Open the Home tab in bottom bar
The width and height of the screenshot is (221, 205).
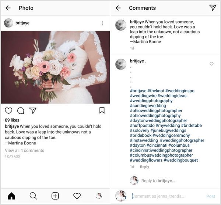point(11,196)
